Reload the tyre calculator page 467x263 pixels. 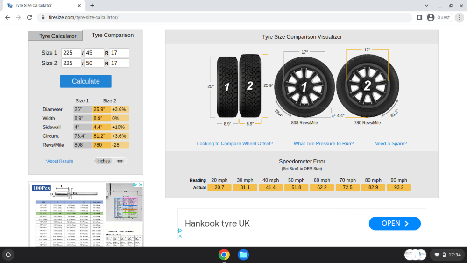29,18
